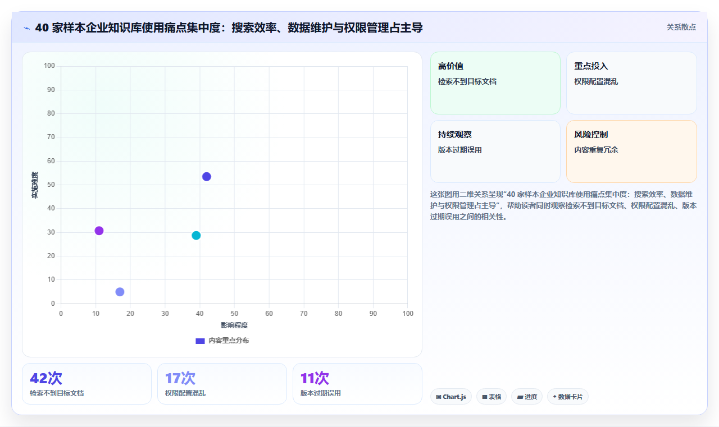Open the 风险控制 quadrant card
Viewport: 719px width, 427px height.
point(631,151)
